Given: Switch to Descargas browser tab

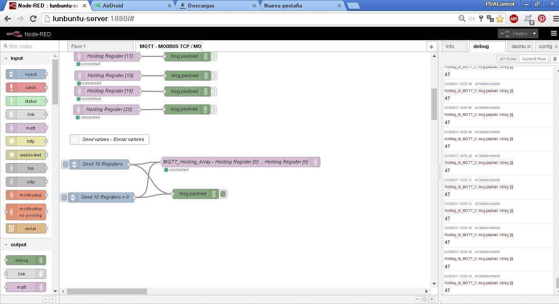Looking at the screenshot, I should [x=218, y=6].
